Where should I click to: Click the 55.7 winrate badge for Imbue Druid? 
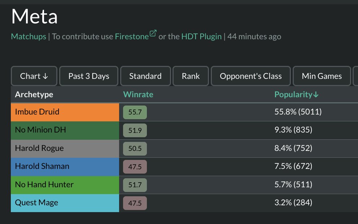(135, 112)
